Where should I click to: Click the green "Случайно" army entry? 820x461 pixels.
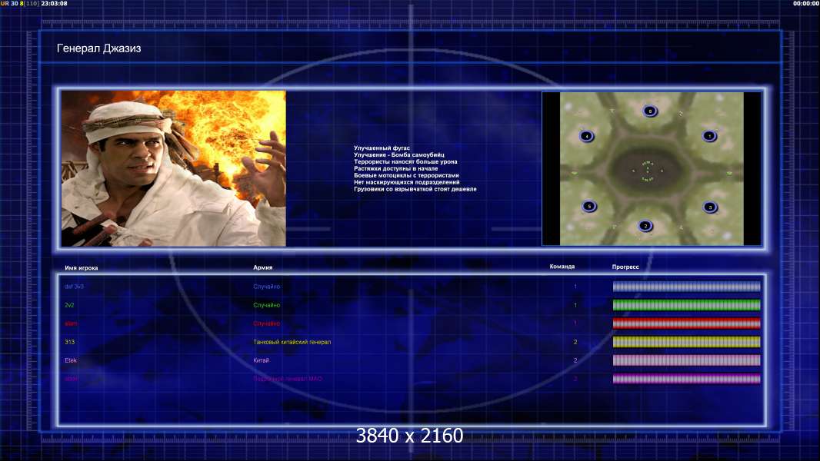tap(267, 305)
